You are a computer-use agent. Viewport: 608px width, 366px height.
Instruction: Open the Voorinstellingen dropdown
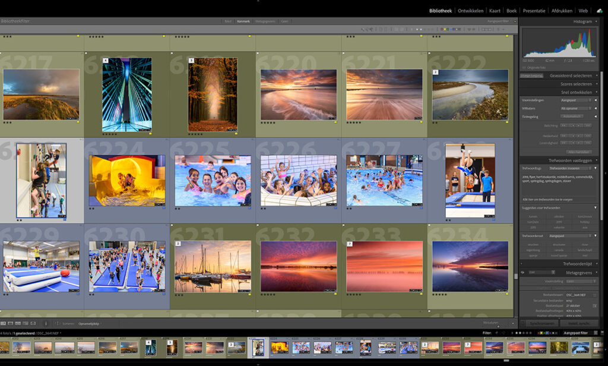click(x=576, y=100)
